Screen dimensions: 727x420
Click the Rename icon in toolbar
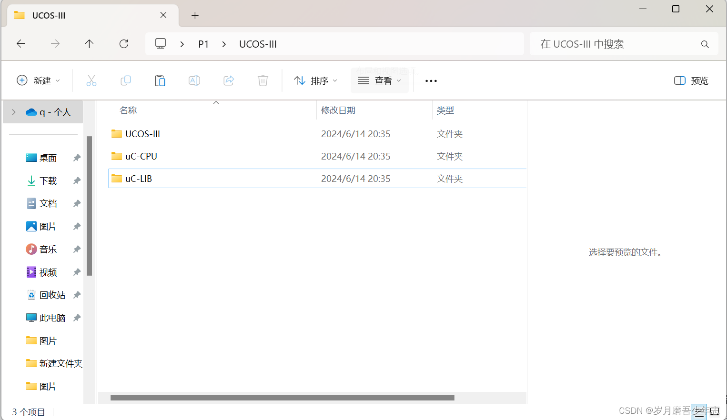click(x=194, y=80)
